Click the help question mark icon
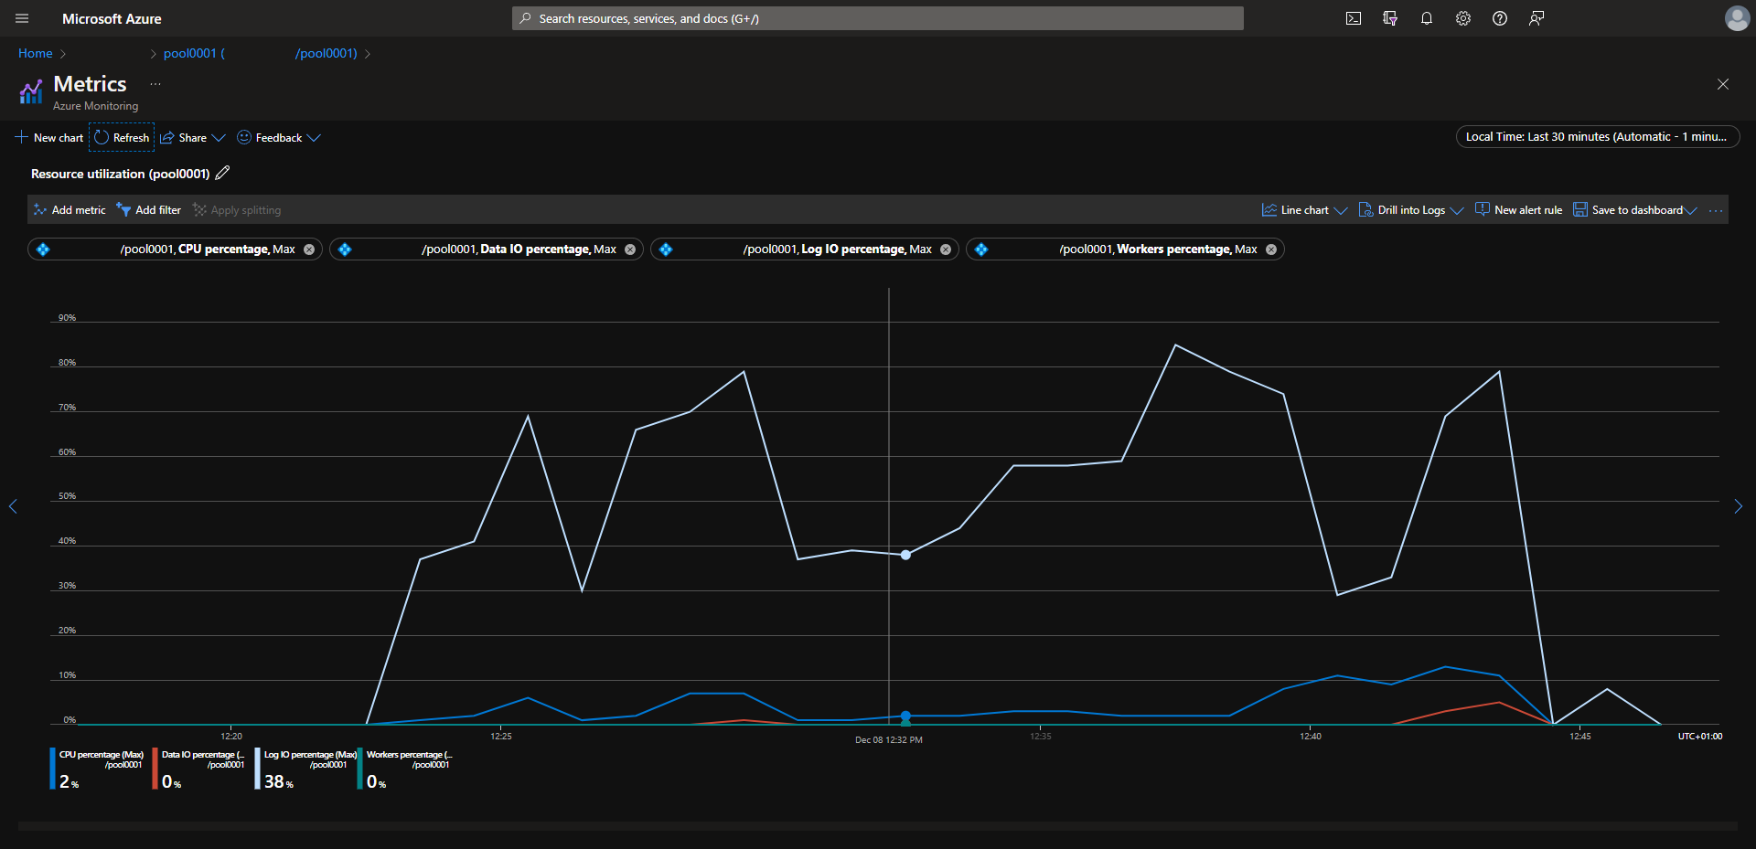Image resolution: width=1756 pixels, height=849 pixels. tap(1500, 18)
